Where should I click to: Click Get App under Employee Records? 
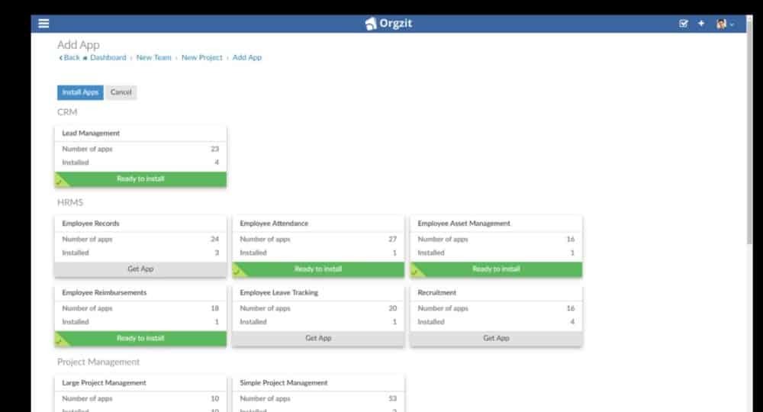tap(140, 269)
